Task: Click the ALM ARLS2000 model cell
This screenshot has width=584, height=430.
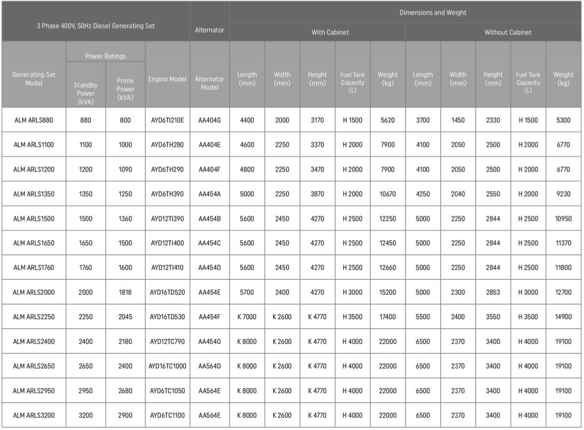Action: pyautogui.click(x=33, y=292)
